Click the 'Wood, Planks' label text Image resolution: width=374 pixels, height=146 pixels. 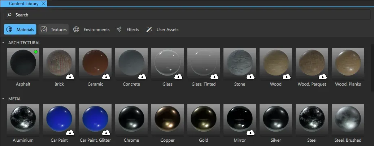click(x=348, y=84)
